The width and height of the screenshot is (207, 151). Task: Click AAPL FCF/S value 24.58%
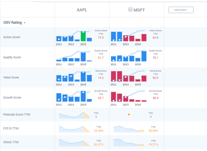pyautogui.click(x=99, y=131)
